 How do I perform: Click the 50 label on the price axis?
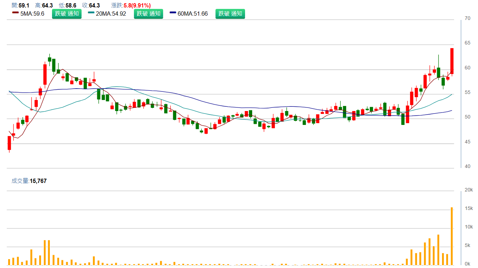point(468,117)
